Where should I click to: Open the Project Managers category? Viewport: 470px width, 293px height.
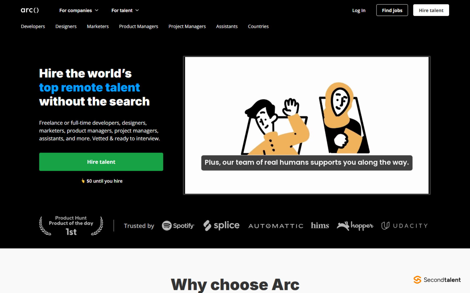click(x=187, y=26)
